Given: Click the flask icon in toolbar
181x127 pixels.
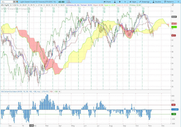Looking at the screenshot, I should 115,2.
